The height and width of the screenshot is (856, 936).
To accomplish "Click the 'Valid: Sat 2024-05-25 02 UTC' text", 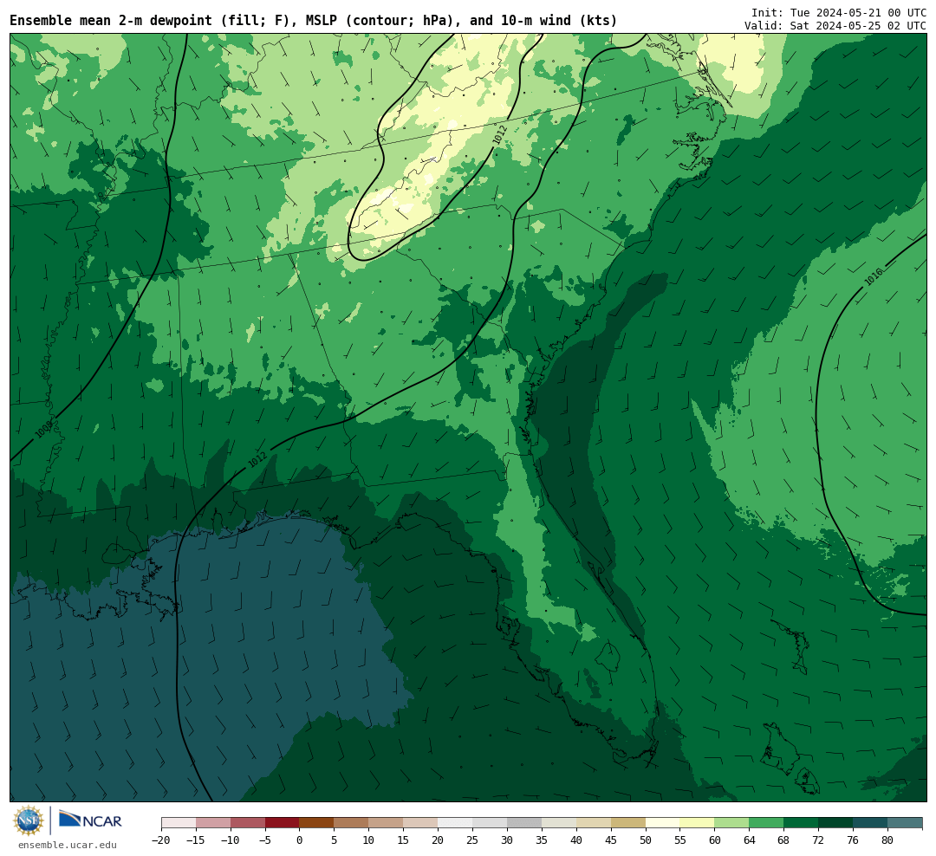I will (835, 26).
